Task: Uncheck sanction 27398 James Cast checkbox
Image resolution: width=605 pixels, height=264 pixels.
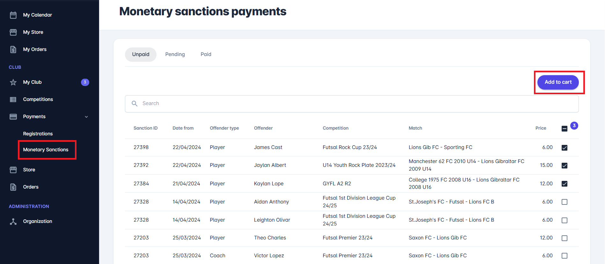Action: click(564, 148)
